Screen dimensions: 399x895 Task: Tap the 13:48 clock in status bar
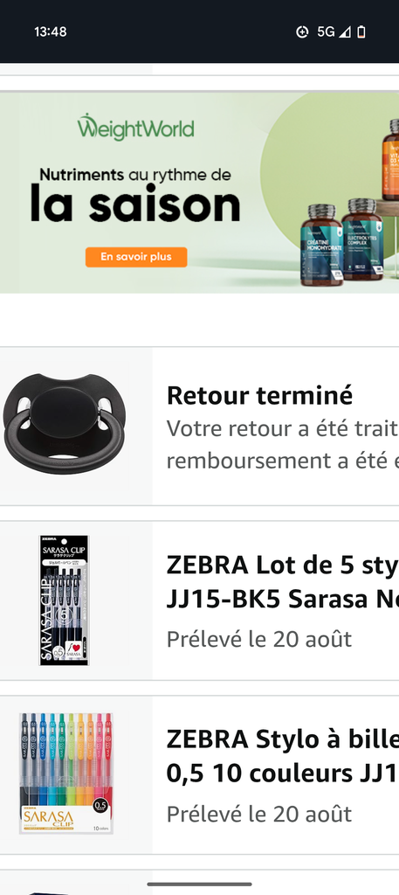click(x=50, y=32)
